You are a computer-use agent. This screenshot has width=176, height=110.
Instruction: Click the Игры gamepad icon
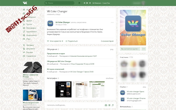point(24,39)
